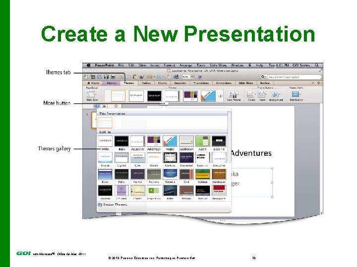Screen dimensions: 357x267
Task: Switch to the Transitions ribbon tab
Action: tap(201, 84)
